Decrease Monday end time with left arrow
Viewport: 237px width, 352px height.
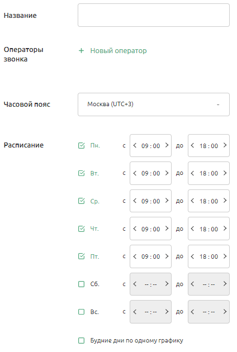192,145
